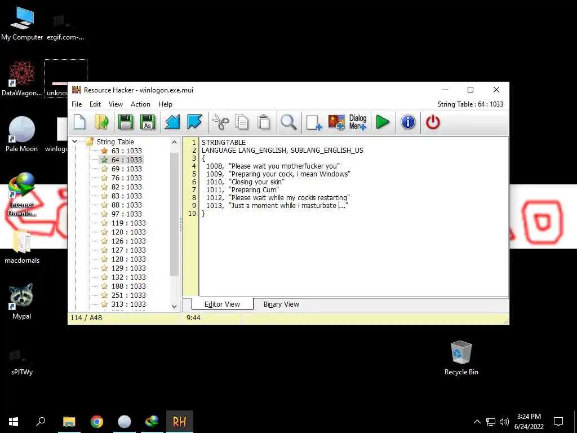577x433 pixels.
Task: Open the Dialog Merge toolbar button
Action: click(x=358, y=122)
